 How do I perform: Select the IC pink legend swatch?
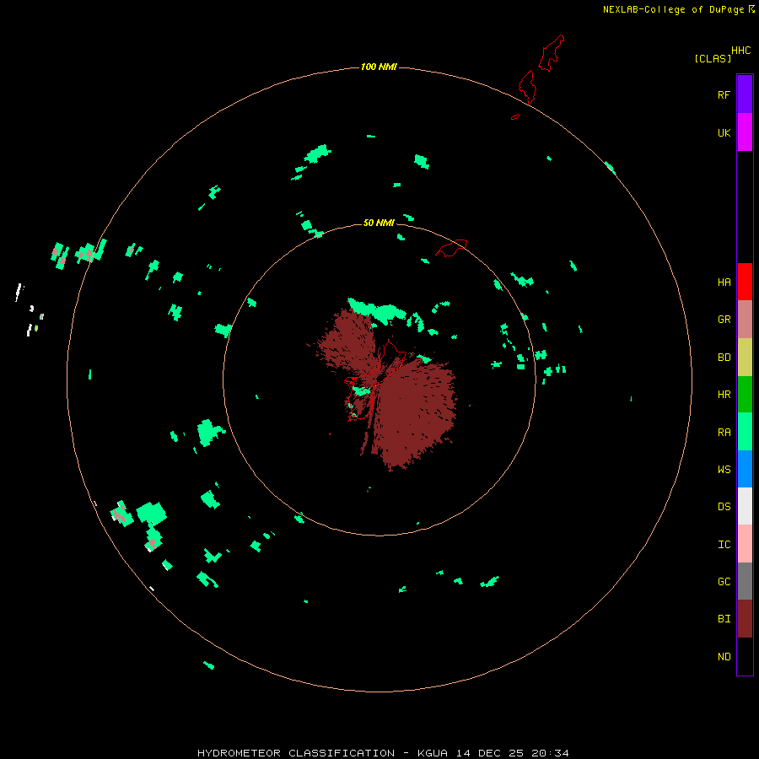[x=745, y=544]
